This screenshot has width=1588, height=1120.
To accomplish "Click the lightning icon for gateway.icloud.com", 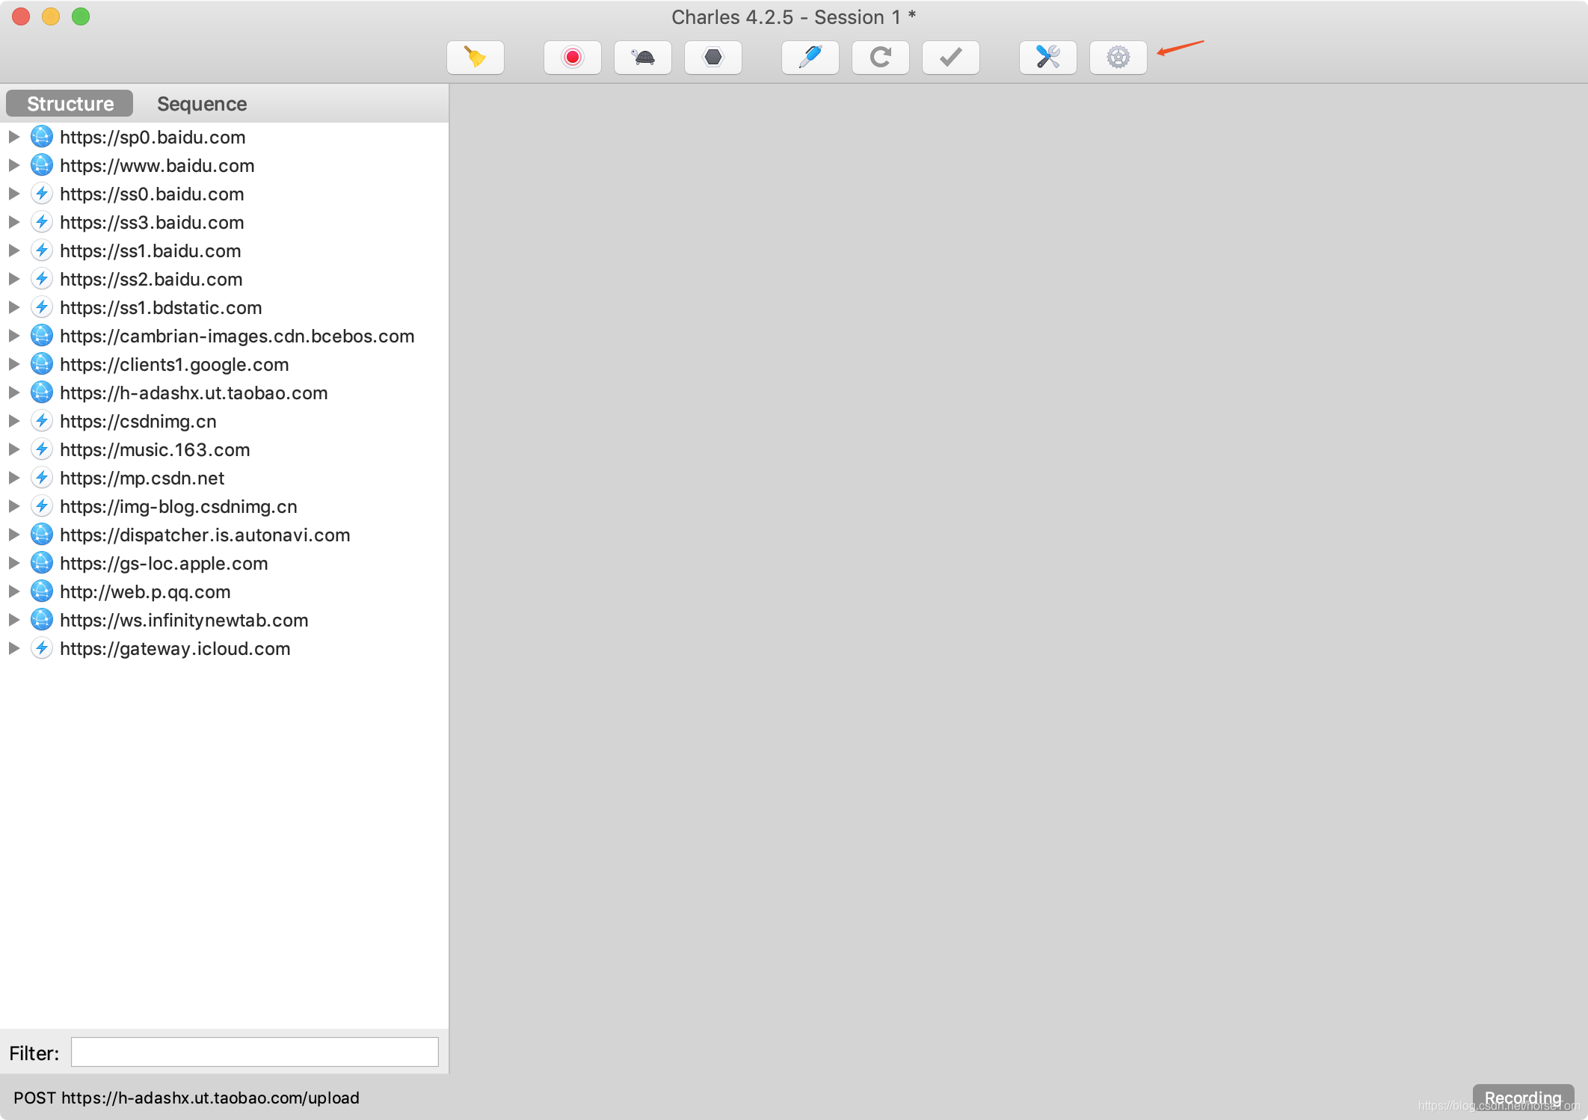I will [42, 648].
